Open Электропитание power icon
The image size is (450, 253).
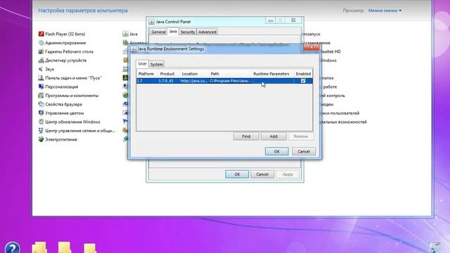click(41, 139)
